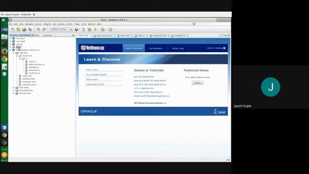This screenshot has height=174, width=309.
Task: Click the Java logo in the footer
Action: [x=219, y=112]
